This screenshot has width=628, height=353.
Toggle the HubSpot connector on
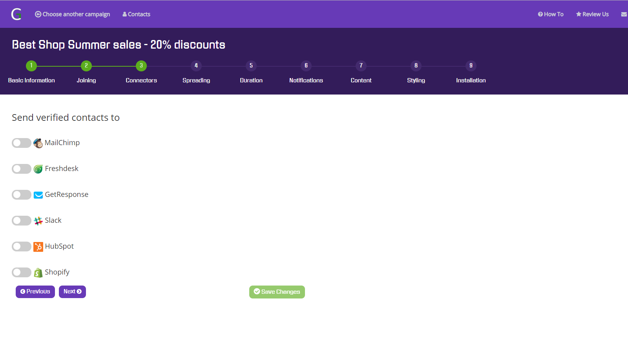[x=22, y=246]
